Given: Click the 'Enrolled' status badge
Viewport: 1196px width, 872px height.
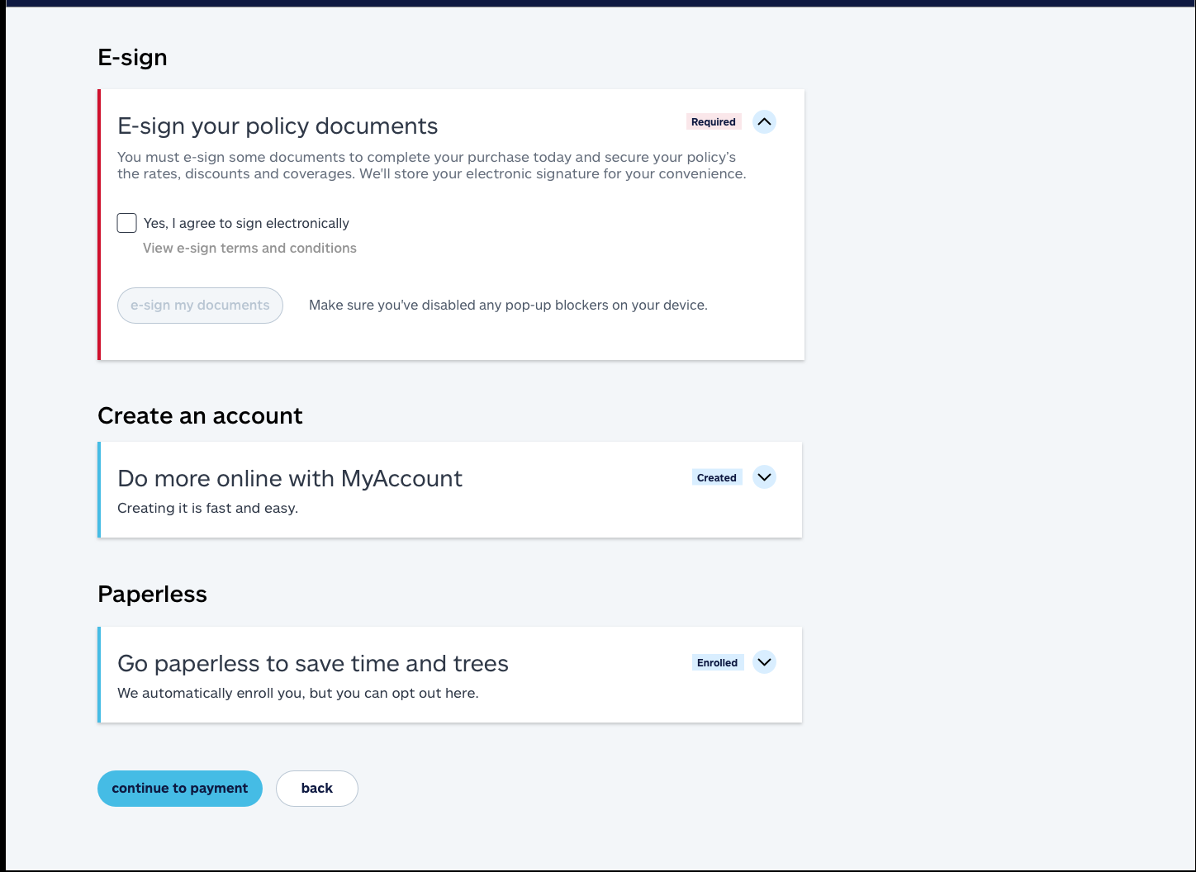Looking at the screenshot, I should [717, 662].
